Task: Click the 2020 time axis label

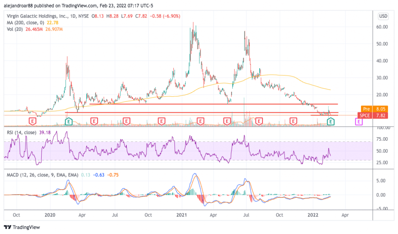Action: pyautogui.click(x=50, y=215)
